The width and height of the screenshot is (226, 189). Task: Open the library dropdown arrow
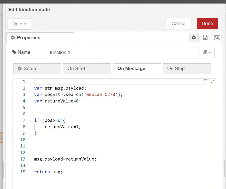point(210,52)
